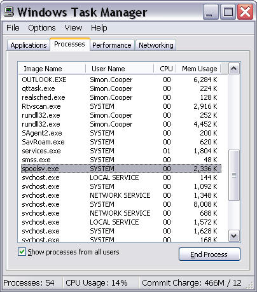Open the View menu
The image size is (257, 292).
point(73,28)
